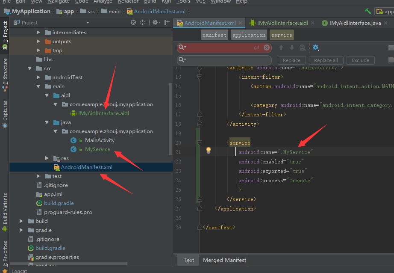The image size is (394, 273).
Task: Select MyService in project tree
Action: [97, 149]
